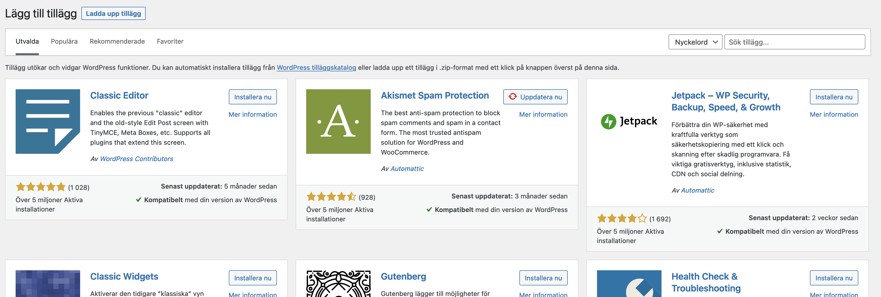Screen dimensions: 881x297
Task: Open the WordPress tilläggskatalog link
Action: pos(316,67)
